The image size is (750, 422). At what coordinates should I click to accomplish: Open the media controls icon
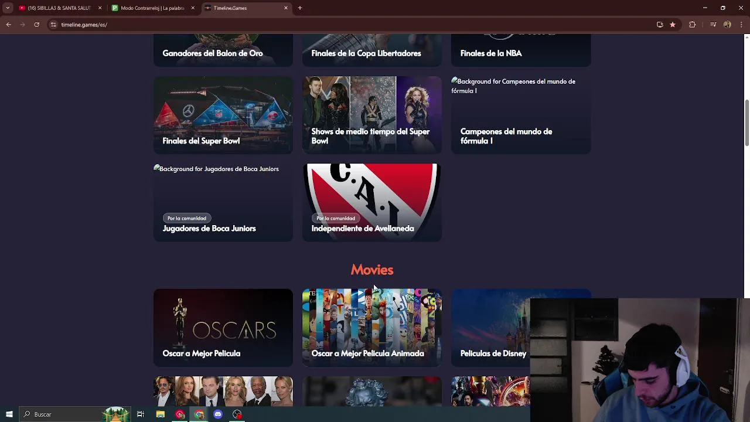coord(713,25)
